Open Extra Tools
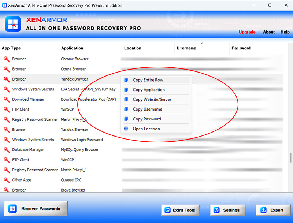The height and width of the screenshot is (223, 293). (x=181, y=210)
